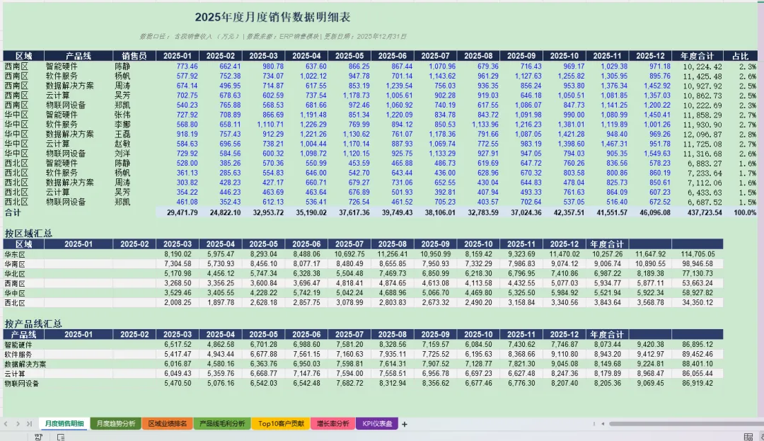Click the horizontal scrollbar thumb
764x441 pixels.
[x=686, y=424]
